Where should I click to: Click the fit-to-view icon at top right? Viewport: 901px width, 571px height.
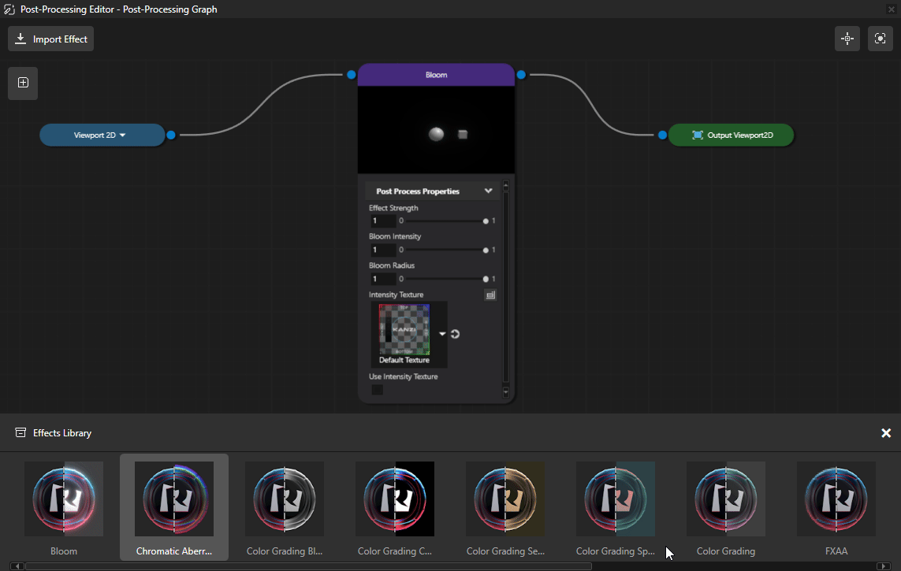[x=880, y=39]
